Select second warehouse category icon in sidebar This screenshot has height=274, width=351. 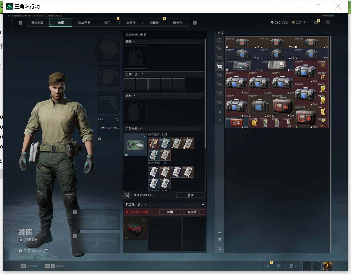[x=220, y=48]
